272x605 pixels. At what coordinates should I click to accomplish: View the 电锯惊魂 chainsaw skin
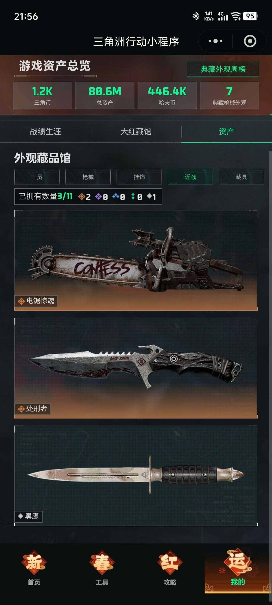pyautogui.click(x=136, y=260)
